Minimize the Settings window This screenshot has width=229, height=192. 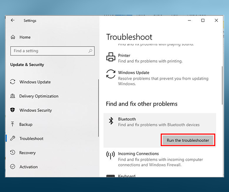189,20
